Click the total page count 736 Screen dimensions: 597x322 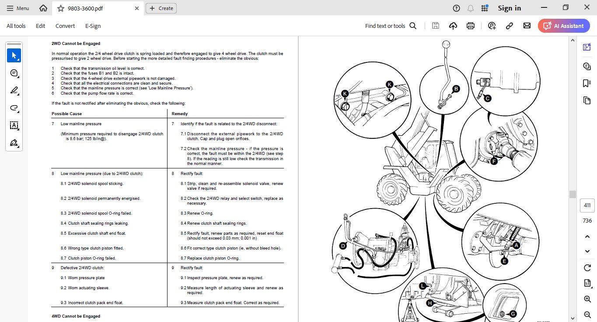[x=587, y=221]
